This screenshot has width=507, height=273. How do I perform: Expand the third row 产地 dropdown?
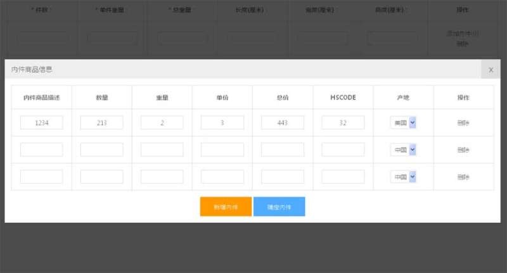[x=403, y=177]
